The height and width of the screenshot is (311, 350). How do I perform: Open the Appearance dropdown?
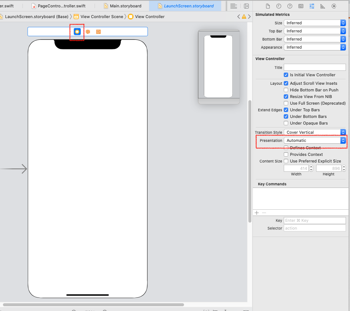tap(315, 47)
